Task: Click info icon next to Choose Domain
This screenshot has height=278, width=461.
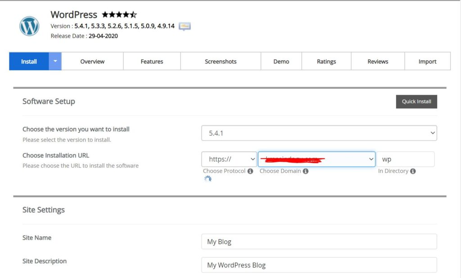Action: pos(306,171)
